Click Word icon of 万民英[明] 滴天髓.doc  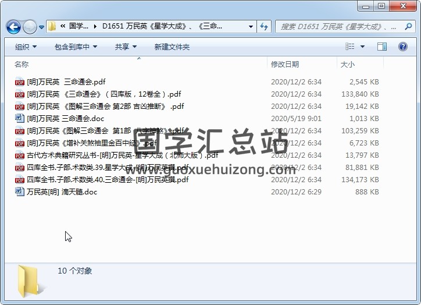(20, 192)
